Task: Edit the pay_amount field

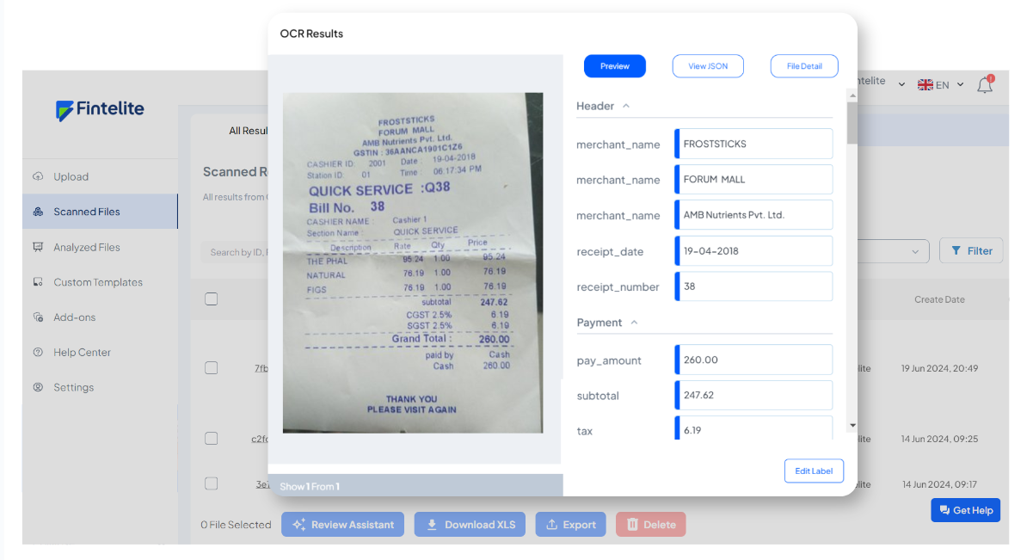Action: (x=753, y=360)
